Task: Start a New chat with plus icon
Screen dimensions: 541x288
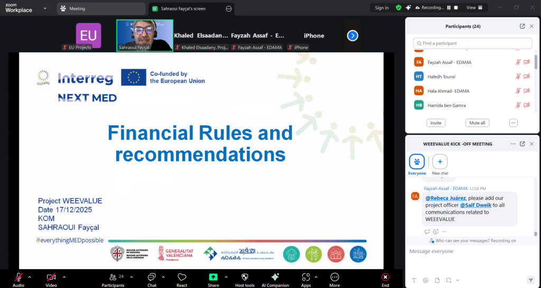Action: coord(440,161)
